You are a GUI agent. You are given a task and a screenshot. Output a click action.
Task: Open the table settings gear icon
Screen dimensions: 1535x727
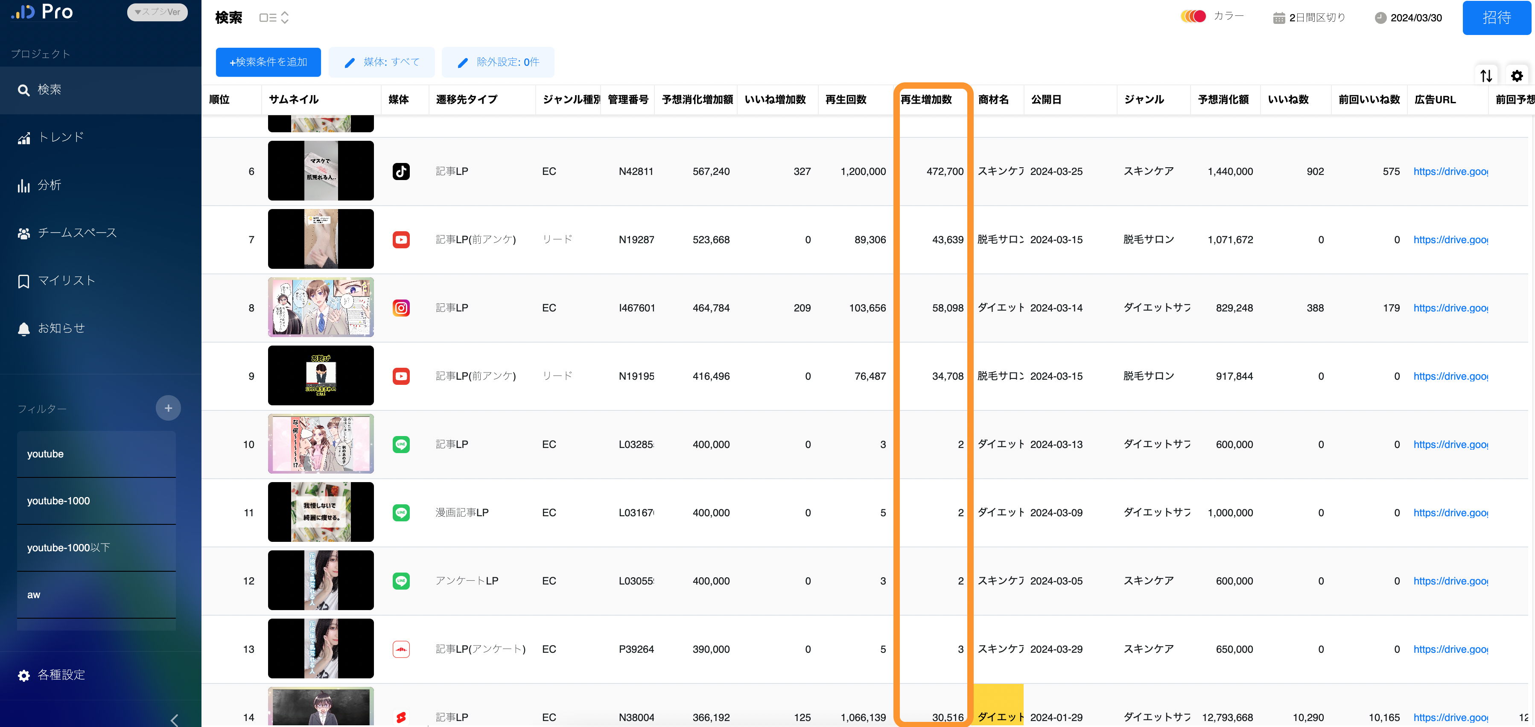coord(1517,76)
